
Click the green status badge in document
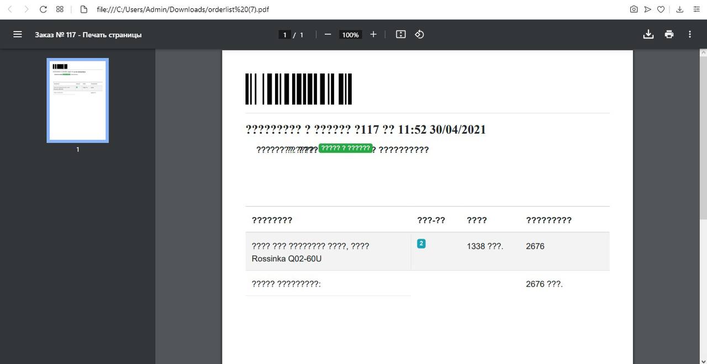tap(346, 148)
